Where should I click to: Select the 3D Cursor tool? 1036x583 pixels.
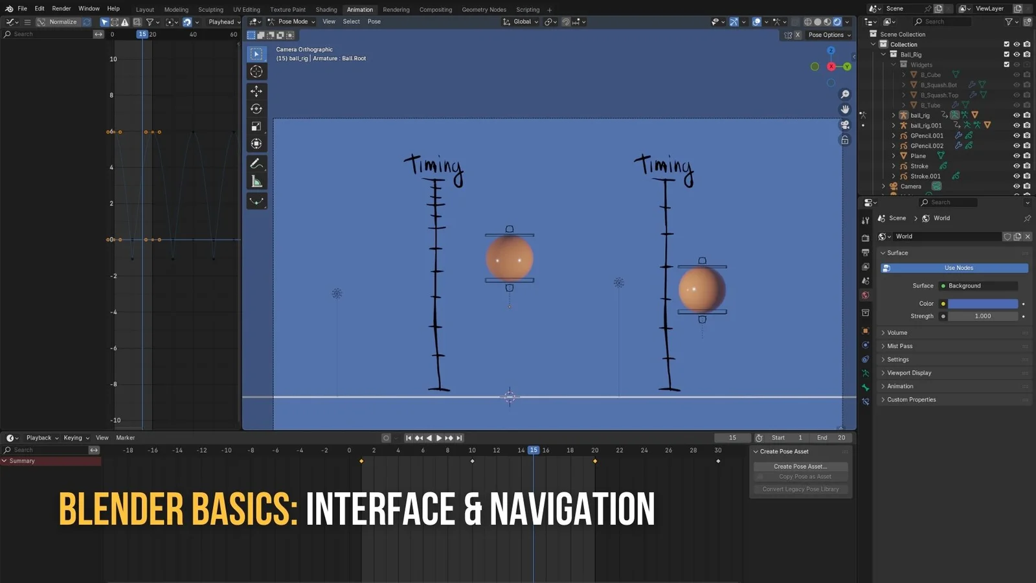coord(256,72)
